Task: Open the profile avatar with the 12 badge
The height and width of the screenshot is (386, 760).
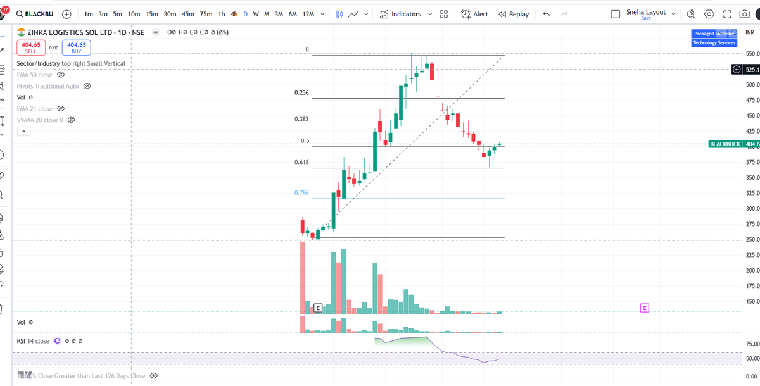Action: pos(3,13)
